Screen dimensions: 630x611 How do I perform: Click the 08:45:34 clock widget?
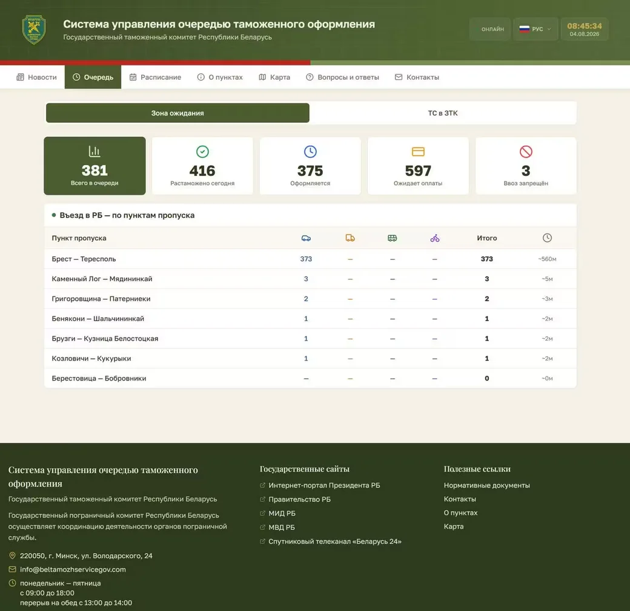click(x=585, y=29)
